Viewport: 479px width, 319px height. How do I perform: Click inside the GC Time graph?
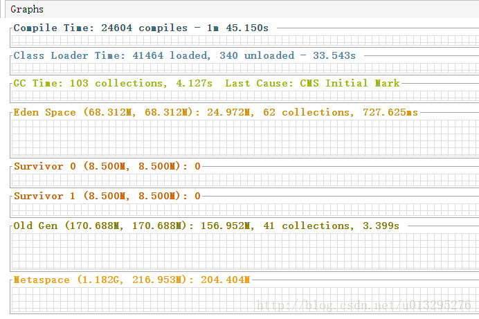click(245, 96)
